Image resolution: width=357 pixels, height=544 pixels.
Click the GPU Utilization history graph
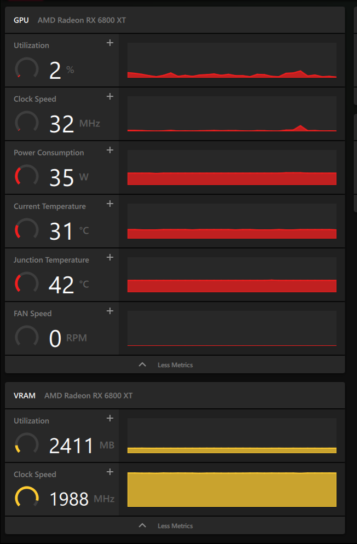coord(232,60)
